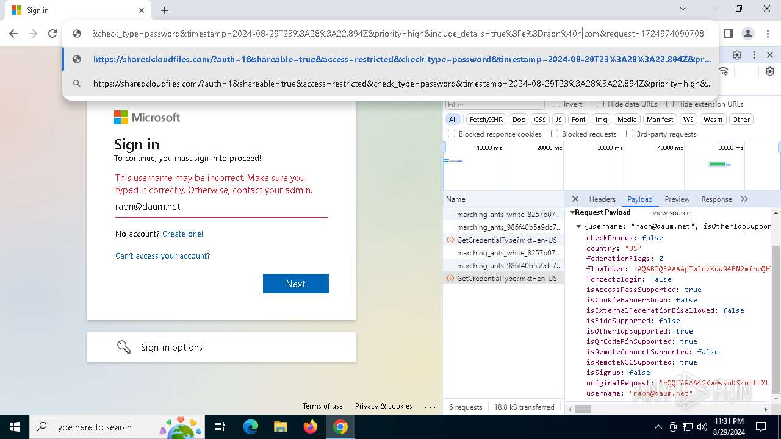Image resolution: width=781 pixels, height=439 pixels.
Task: Click into the address bar URL text
Action: [x=398, y=34]
